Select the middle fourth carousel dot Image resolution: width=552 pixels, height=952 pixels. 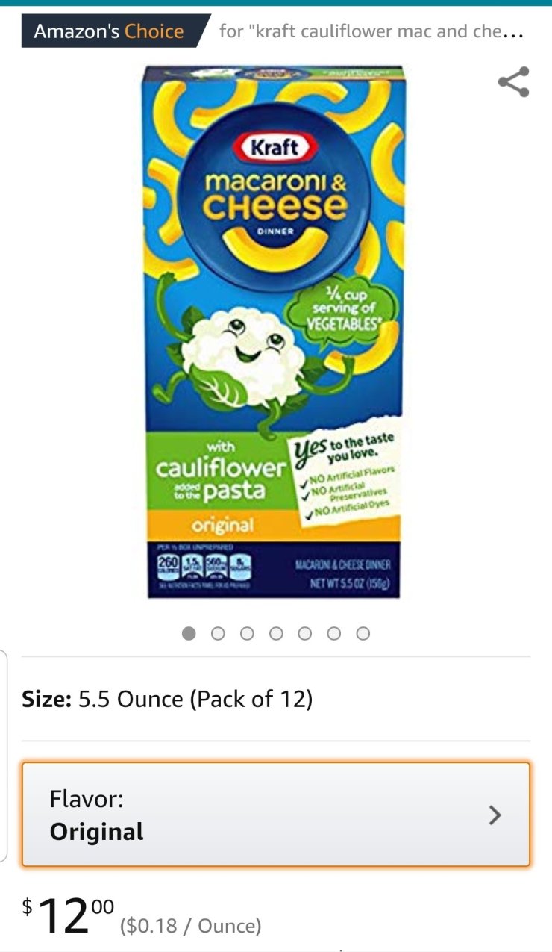276,633
